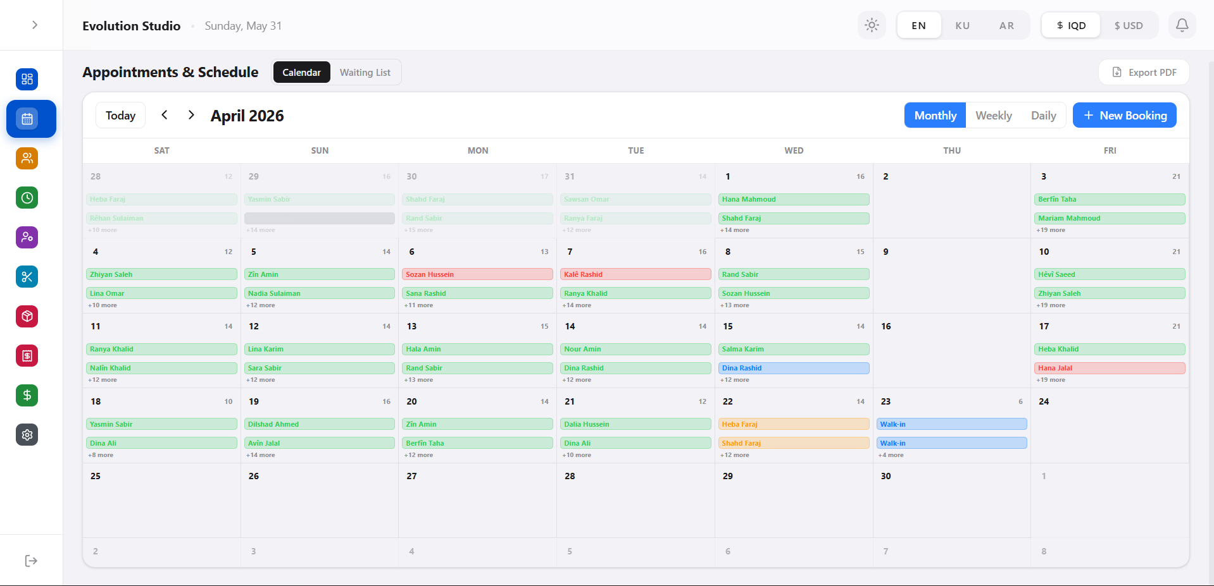Image resolution: width=1214 pixels, height=586 pixels.
Task: Open the purple staff settings sidebar icon
Action: [27, 237]
